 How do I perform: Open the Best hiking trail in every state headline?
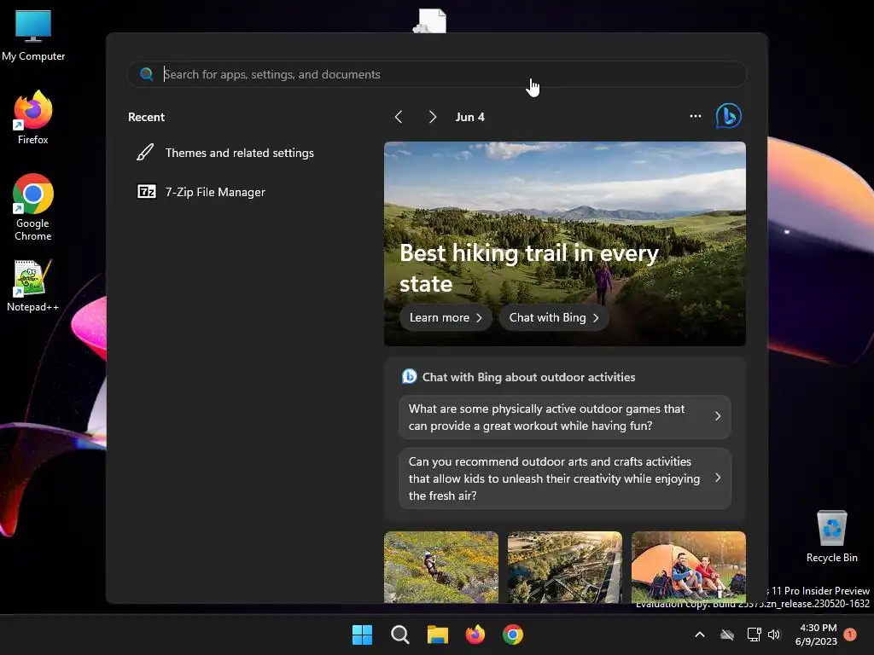coord(529,269)
